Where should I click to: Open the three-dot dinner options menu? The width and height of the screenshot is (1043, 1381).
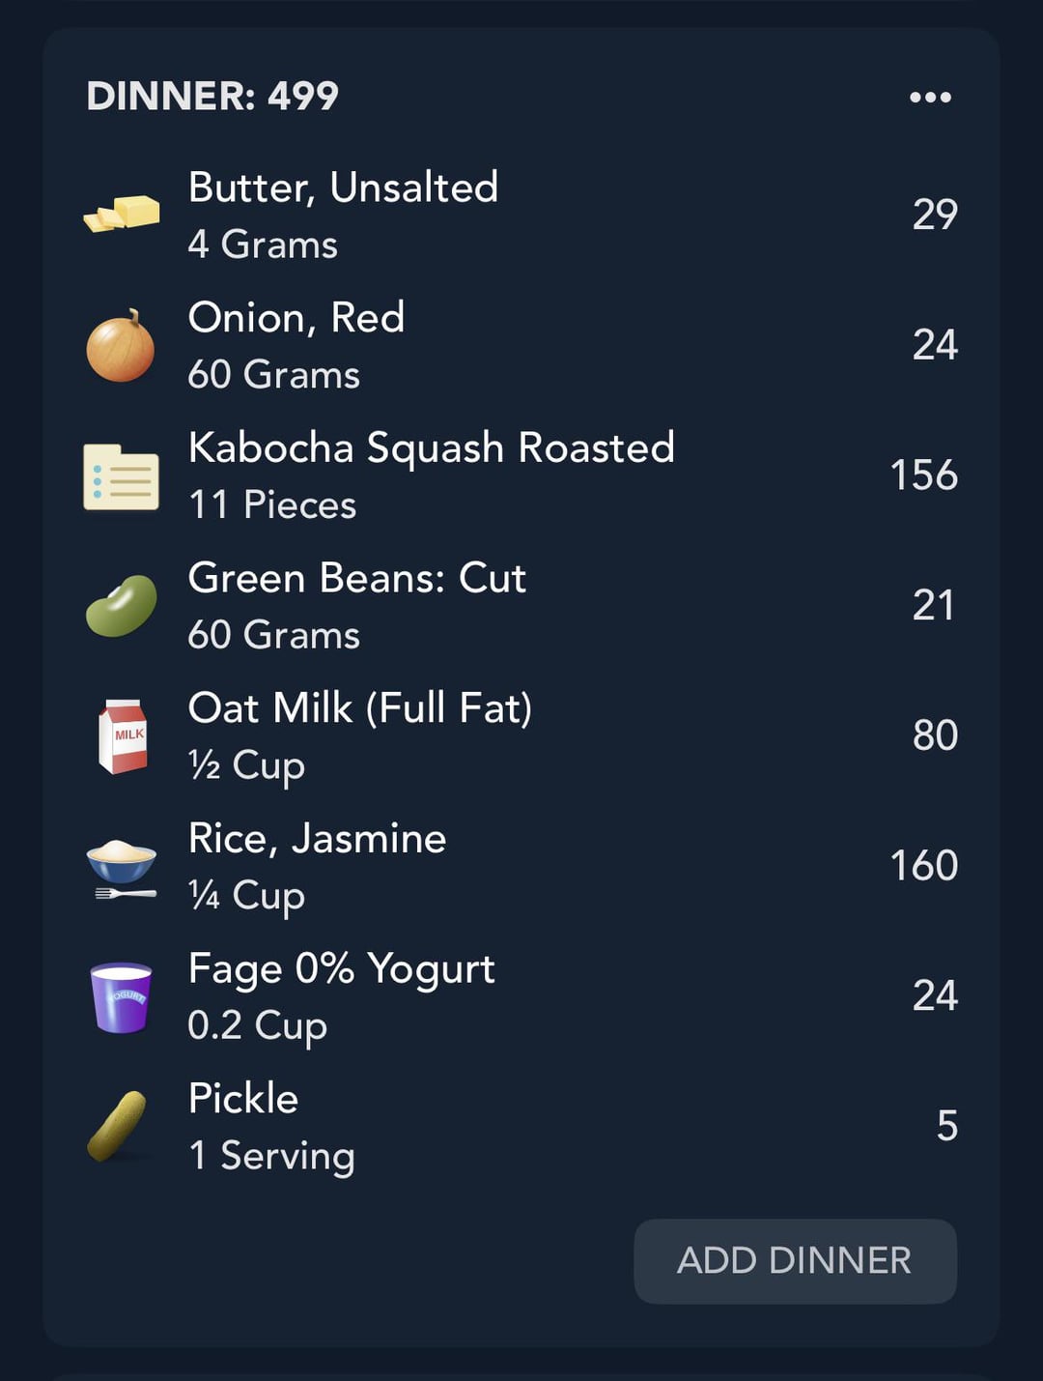[930, 97]
